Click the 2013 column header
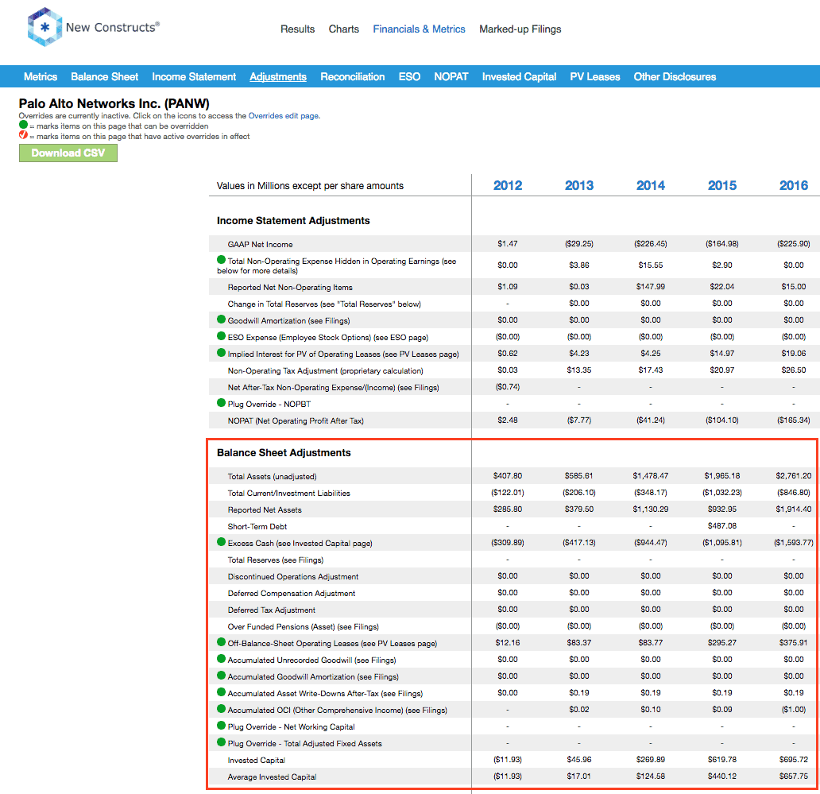The height and width of the screenshot is (794, 820). click(x=579, y=186)
